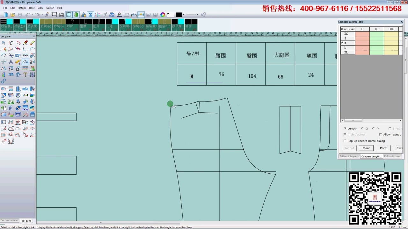Viewport: 408px width, 229px height.
Task: Select the arrow pointer tool in Tool pane
Action: pyautogui.click(x=3, y=43)
